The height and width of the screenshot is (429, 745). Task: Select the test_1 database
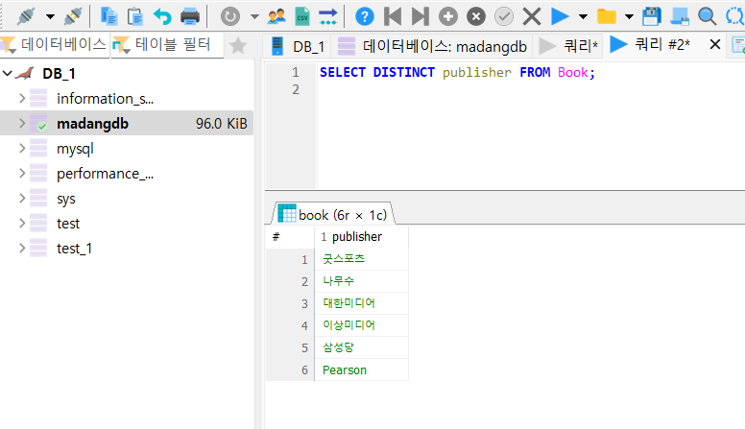point(74,249)
